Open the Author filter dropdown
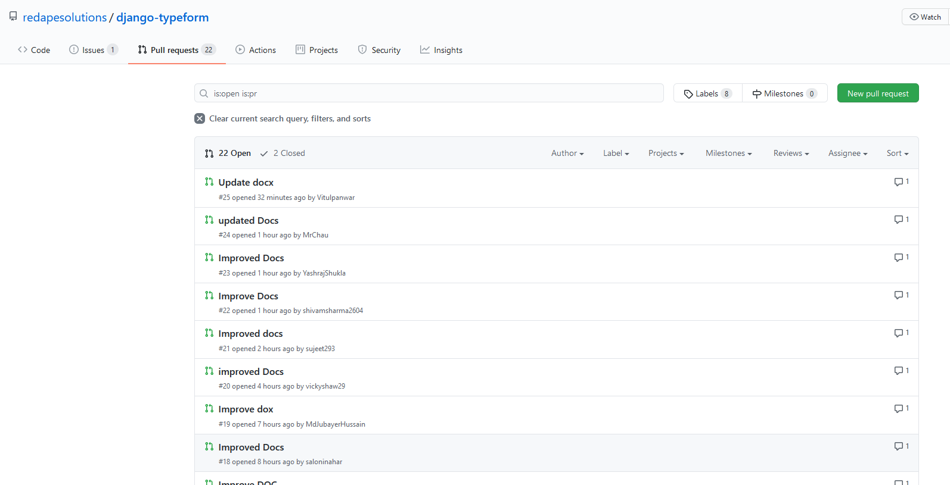This screenshot has width=950, height=485. (x=567, y=153)
